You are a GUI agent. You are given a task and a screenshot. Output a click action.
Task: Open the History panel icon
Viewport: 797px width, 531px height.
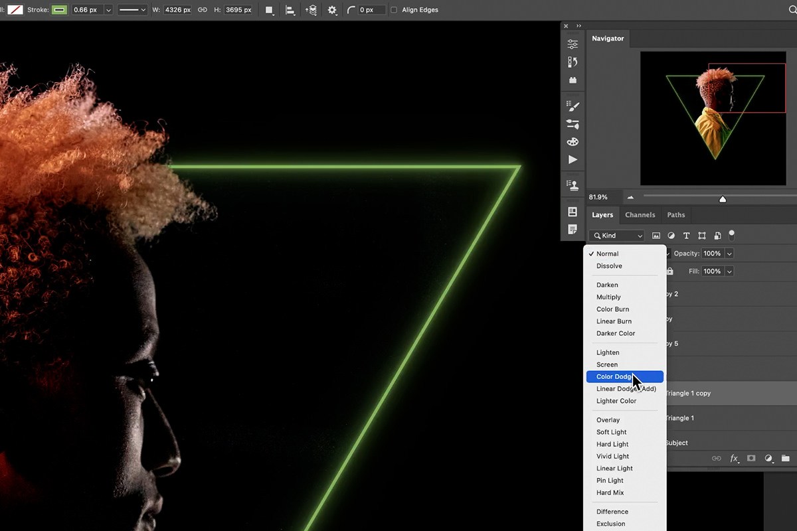[x=573, y=62]
